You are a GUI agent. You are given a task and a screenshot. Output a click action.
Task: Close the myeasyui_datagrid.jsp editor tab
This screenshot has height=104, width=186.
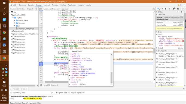tap(60, 9)
